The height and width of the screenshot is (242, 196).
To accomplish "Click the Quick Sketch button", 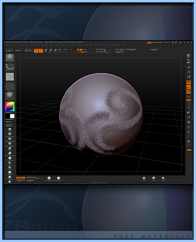I will pos(29,51).
